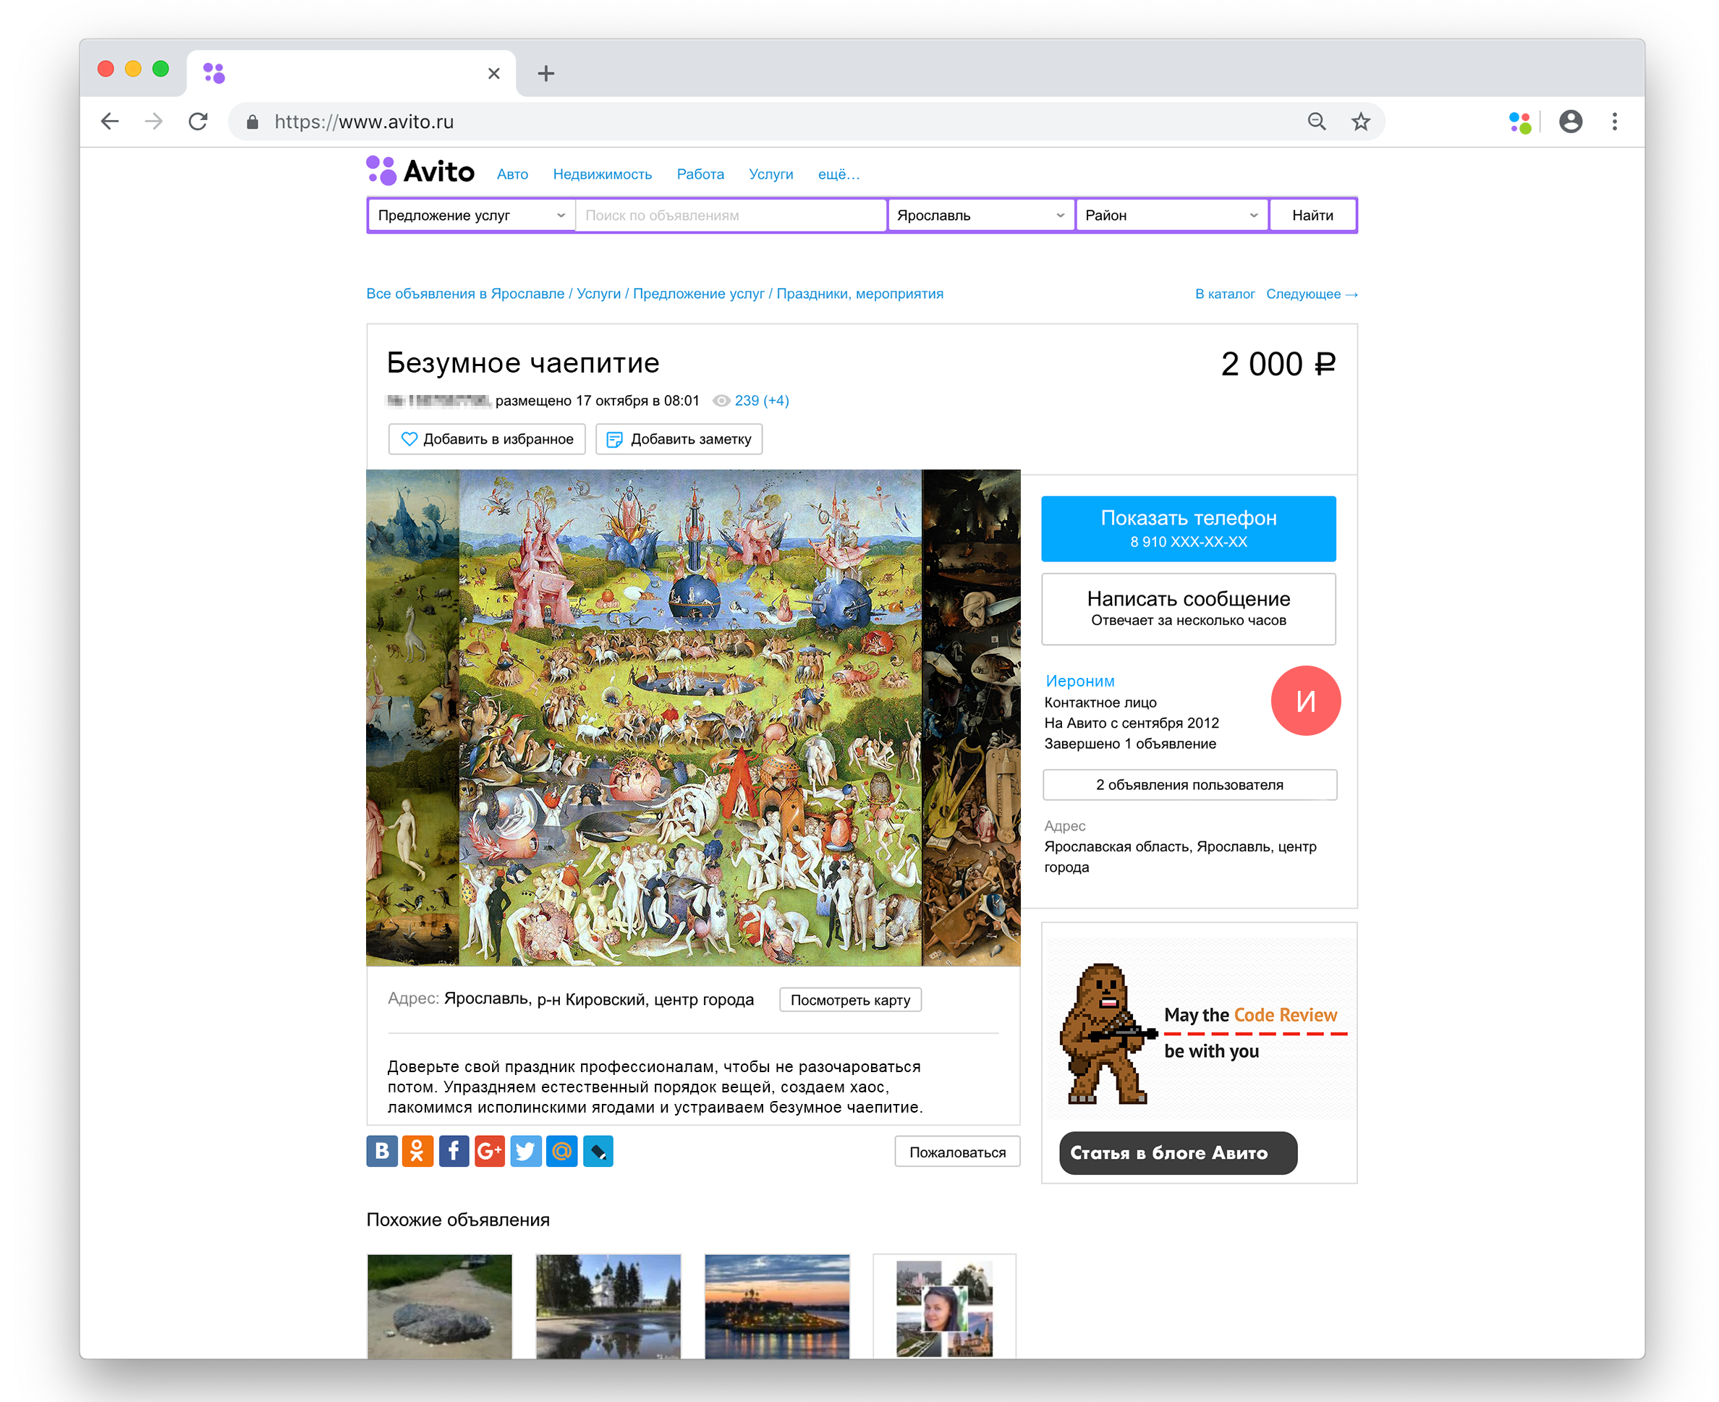Share listing via Odnoklassniki icon
Screen dimensions: 1719x1402
(417, 1152)
